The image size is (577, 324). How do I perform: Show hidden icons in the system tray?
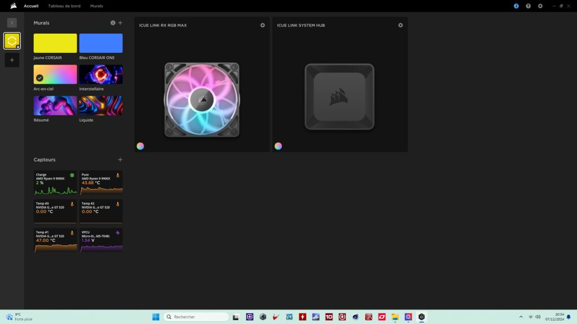point(521,317)
